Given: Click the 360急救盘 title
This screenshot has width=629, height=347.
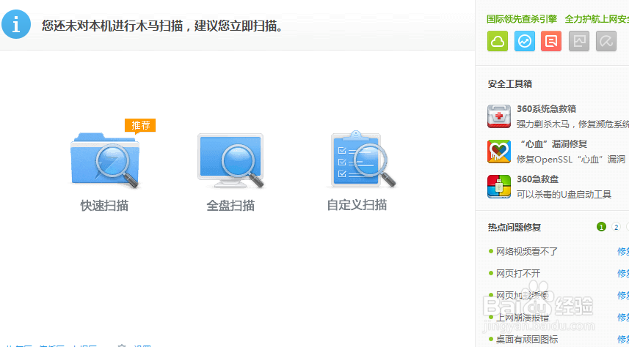Looking at the screenshot, I should coord(537,179).
